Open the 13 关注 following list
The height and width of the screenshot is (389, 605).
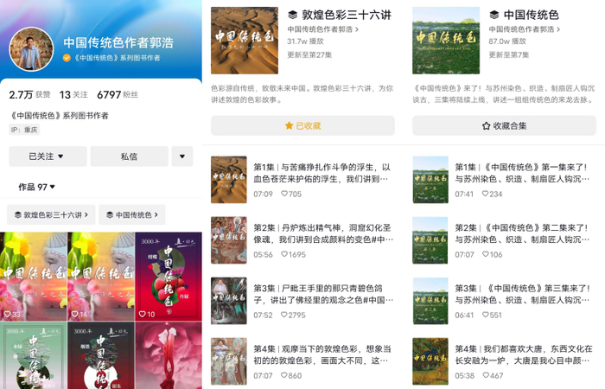click(x=73, y=94)
